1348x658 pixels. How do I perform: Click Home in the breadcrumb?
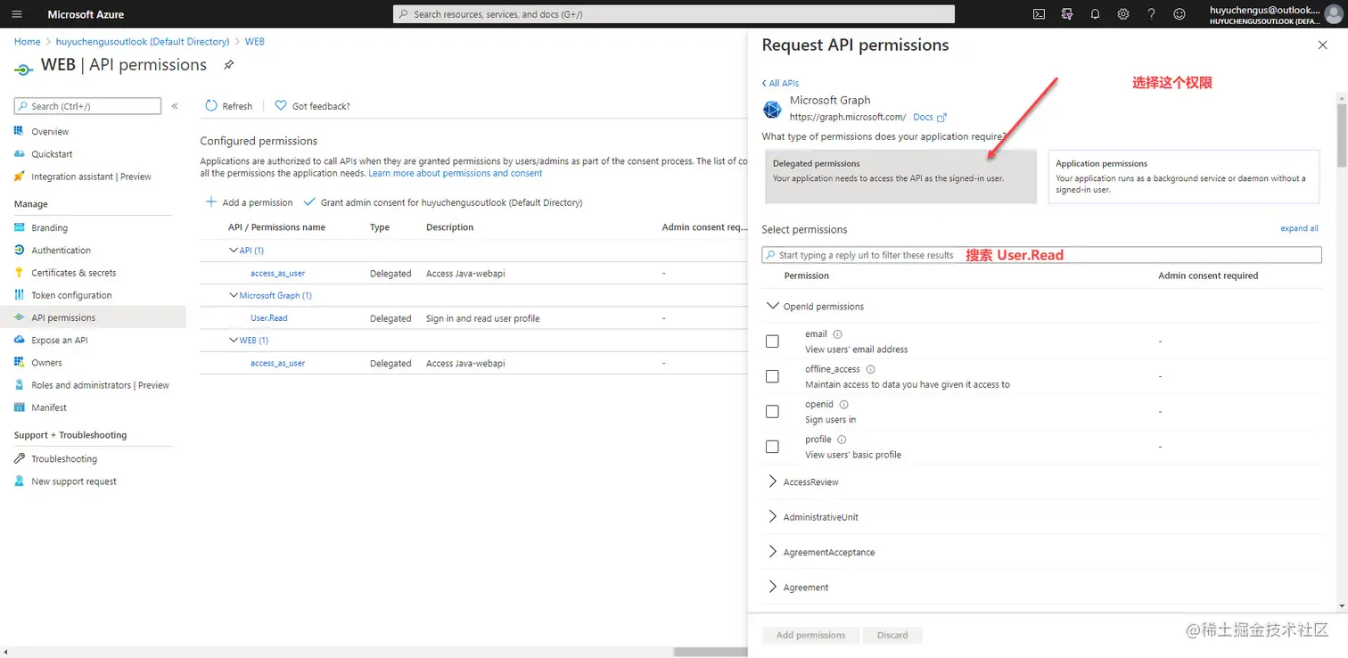[x=27, y=42]
